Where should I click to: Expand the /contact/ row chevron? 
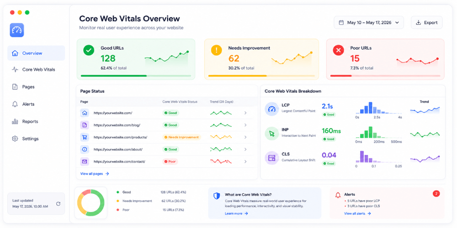click(245, 161)
